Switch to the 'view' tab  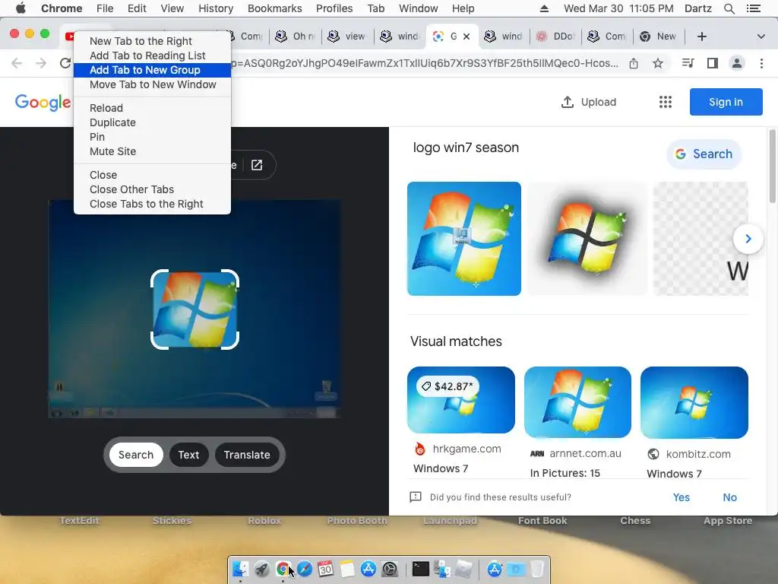click(x=347, y=36)
